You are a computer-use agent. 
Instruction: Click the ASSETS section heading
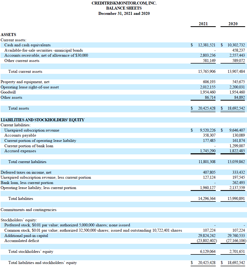(8, 35)
